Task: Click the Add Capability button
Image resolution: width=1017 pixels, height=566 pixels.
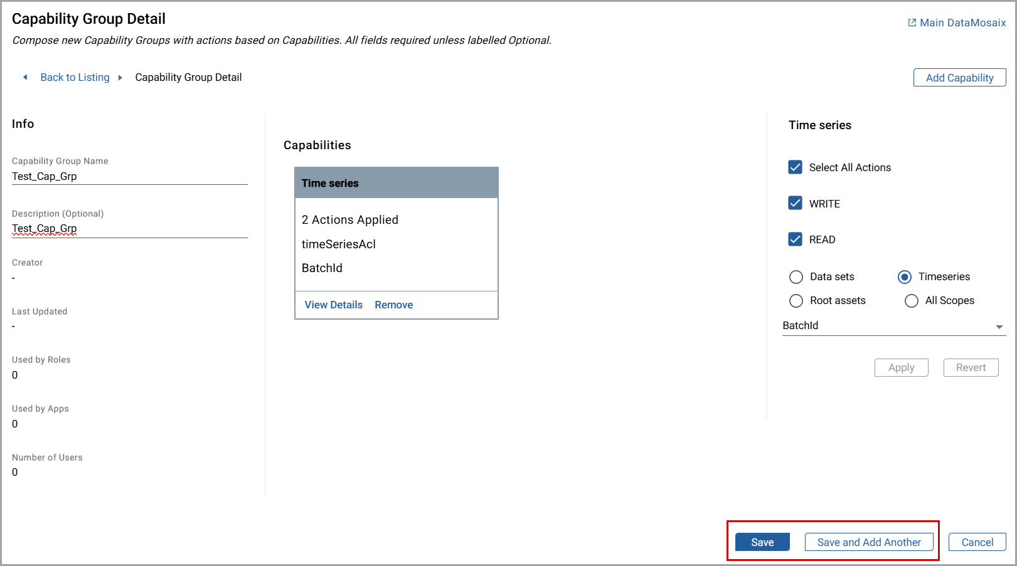Action: [959, 78]
